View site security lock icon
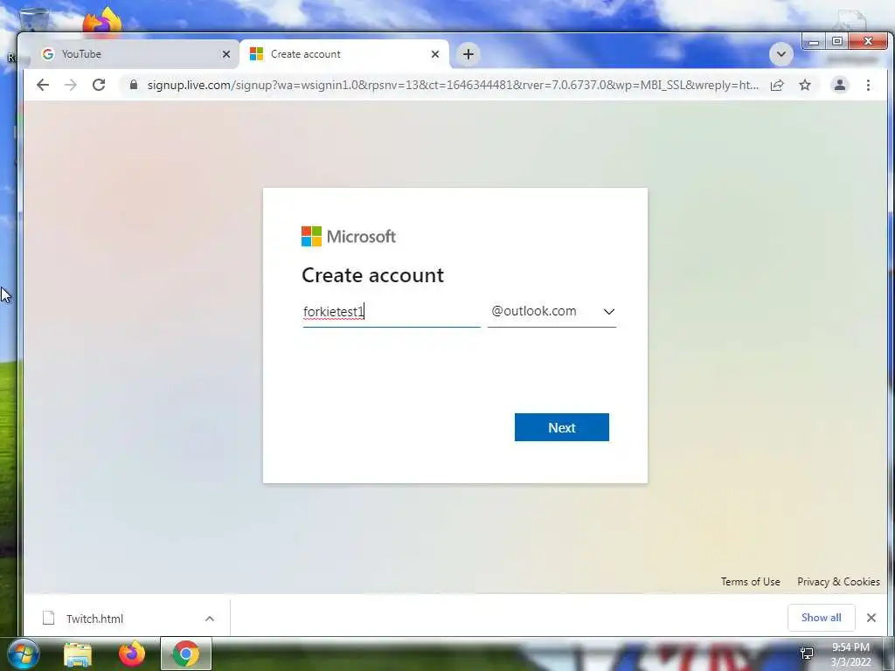The image size is (895, 671). pos(134,85)
